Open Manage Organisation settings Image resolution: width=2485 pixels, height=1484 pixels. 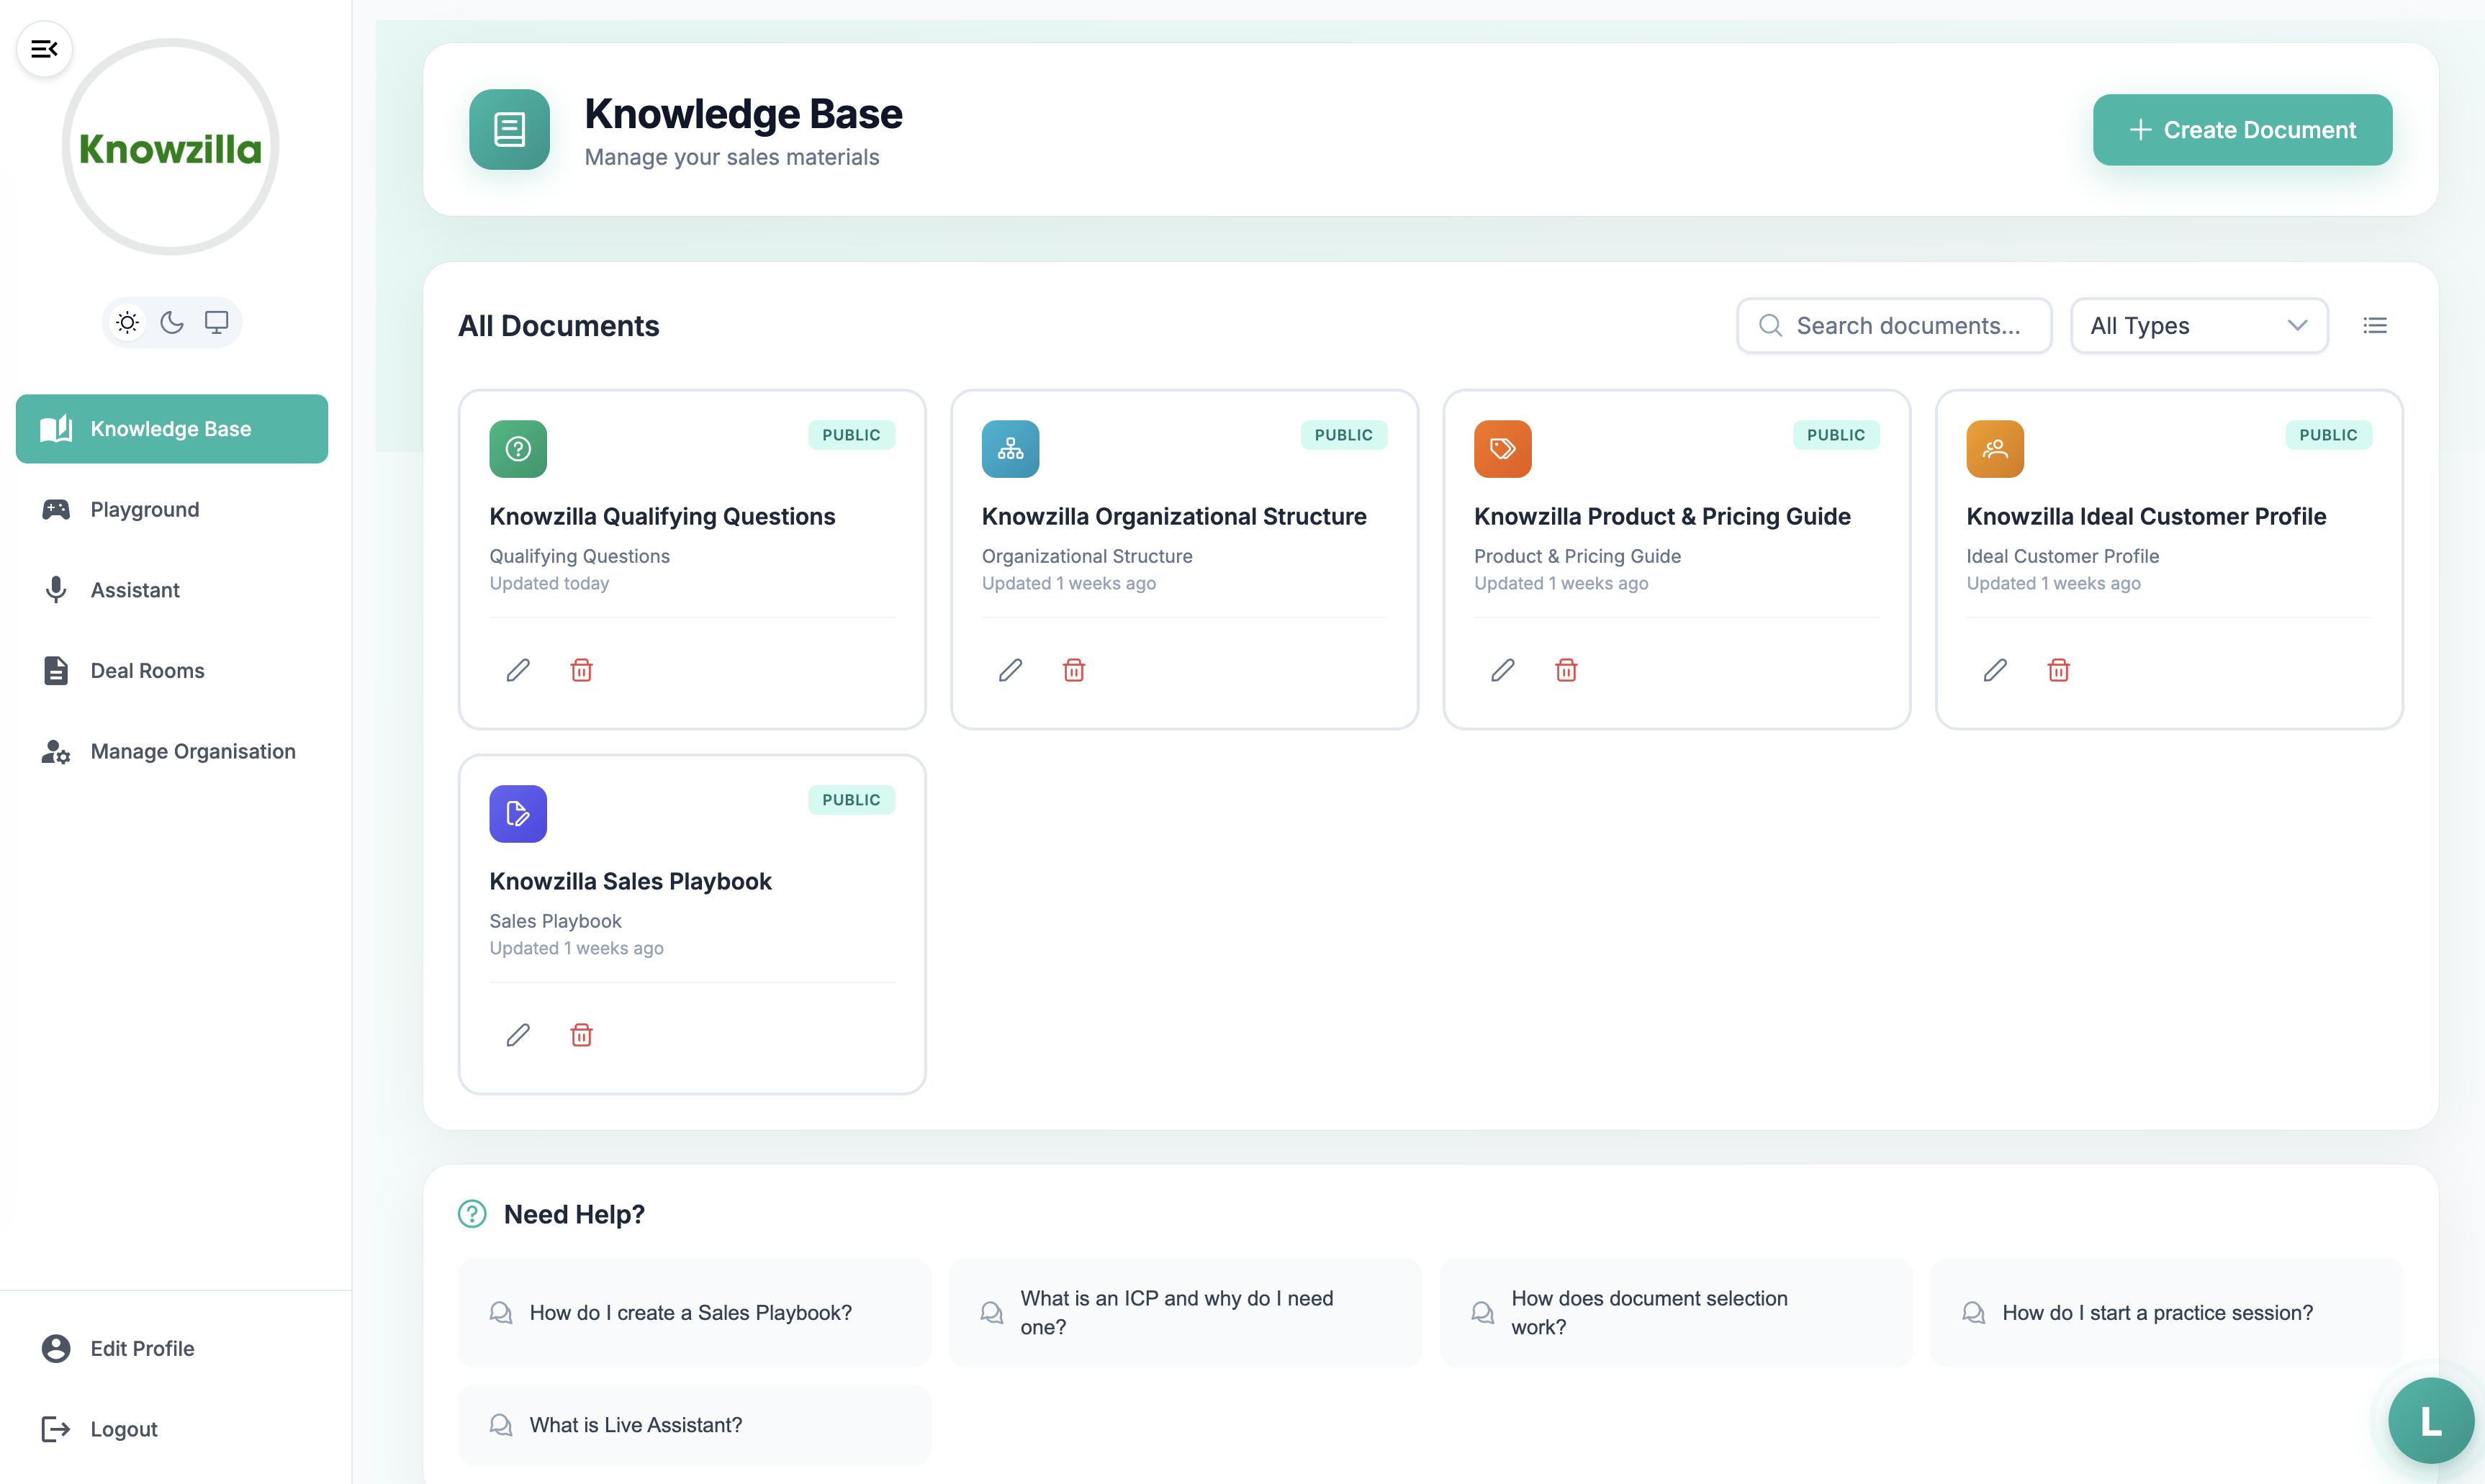[x=192, y=751]
